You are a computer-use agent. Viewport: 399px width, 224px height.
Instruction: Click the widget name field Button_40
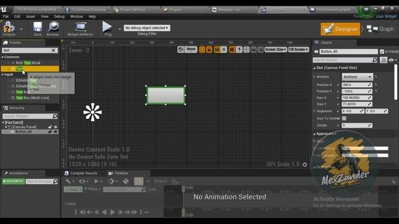[x=349, y=52]
